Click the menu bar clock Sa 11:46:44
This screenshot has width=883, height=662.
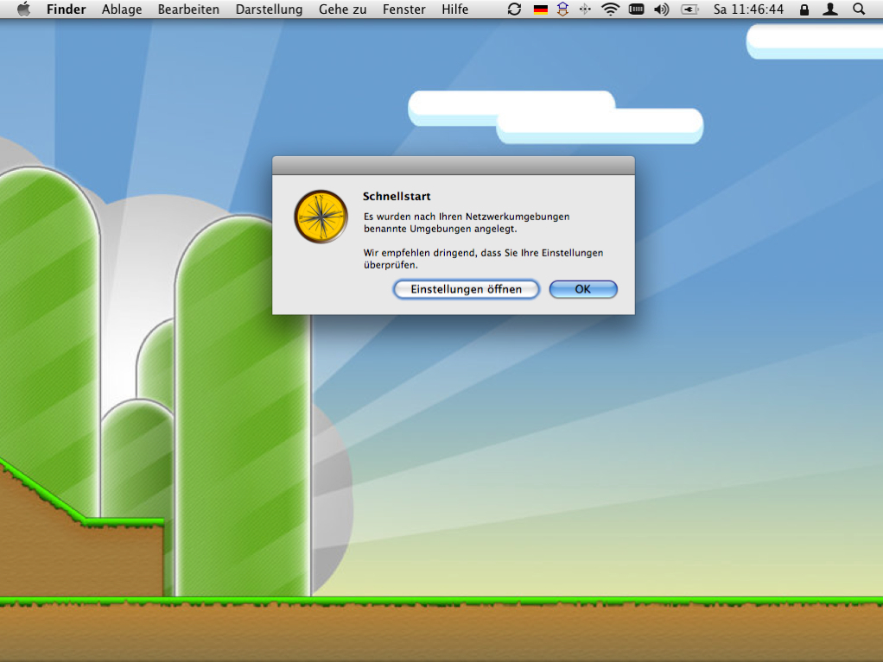(748, 9)
